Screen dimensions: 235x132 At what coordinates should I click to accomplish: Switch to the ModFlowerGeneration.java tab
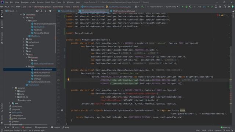pyautogui.click(x=124, y=11)
